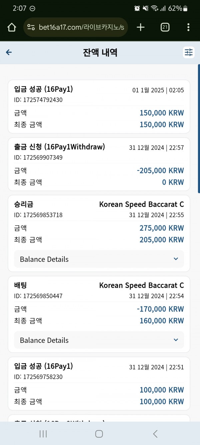Tap the Android home button

point(99,434)
